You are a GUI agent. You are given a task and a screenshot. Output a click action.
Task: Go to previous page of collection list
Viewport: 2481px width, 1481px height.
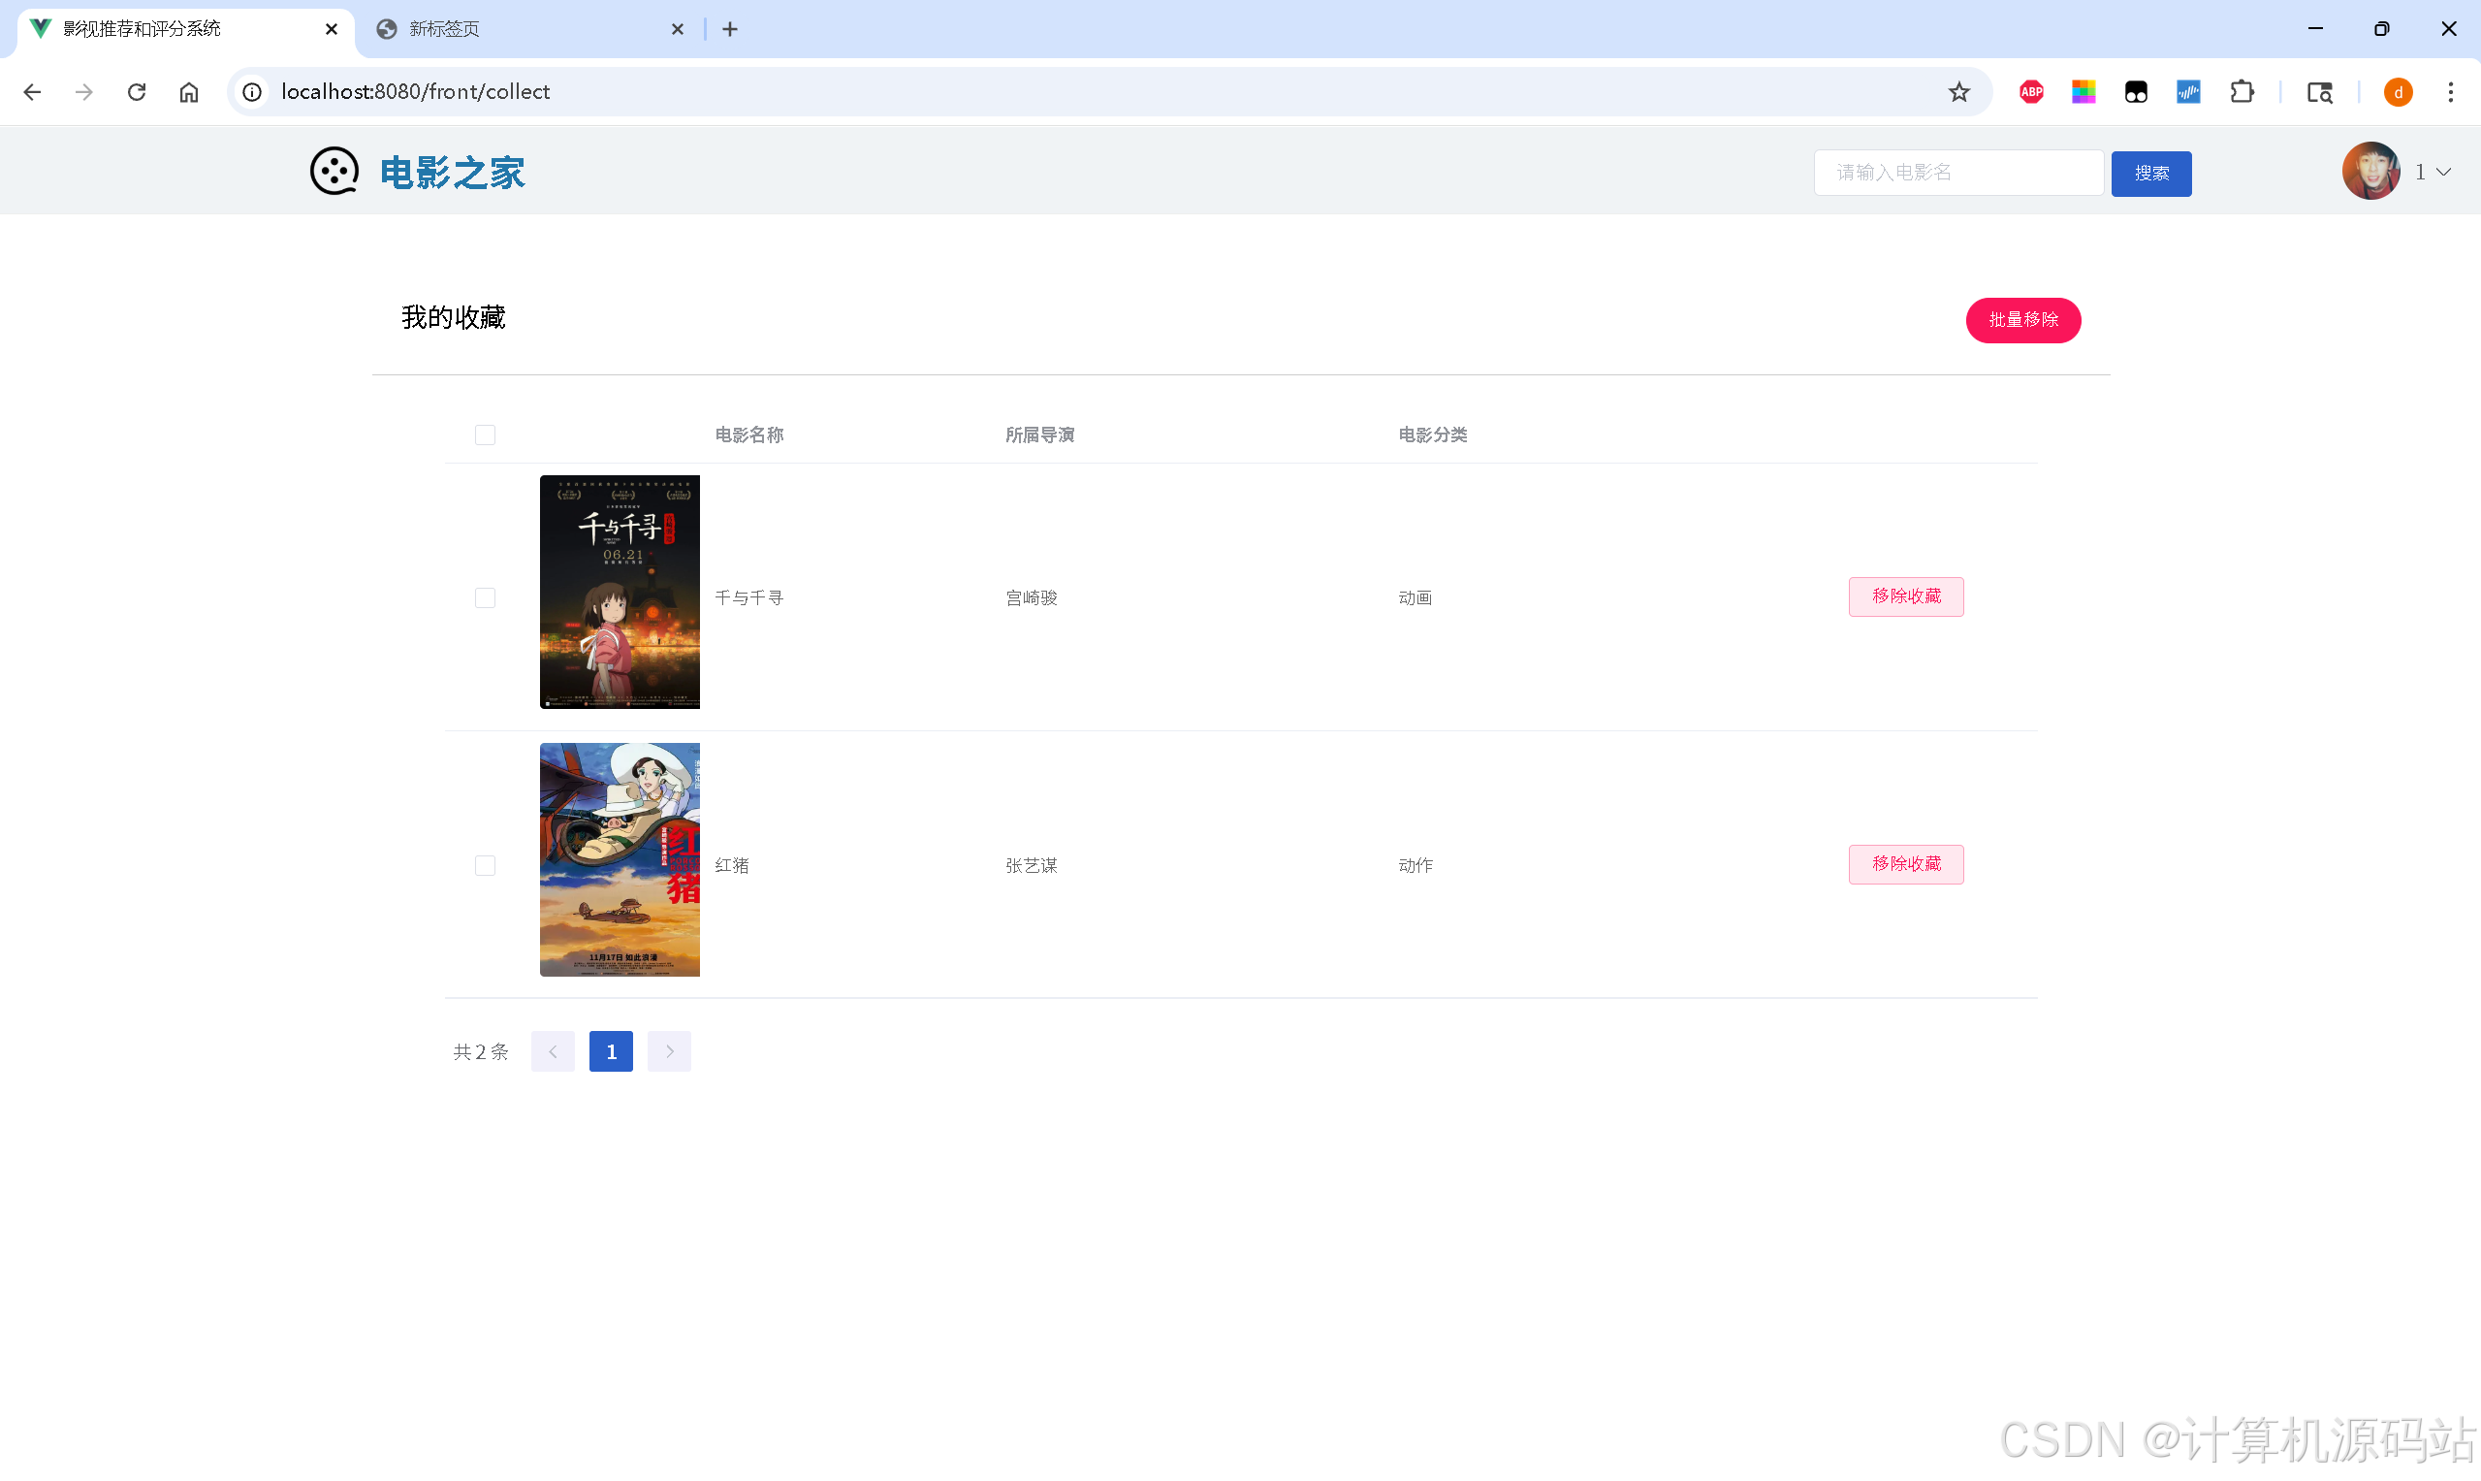[553, 1051]
